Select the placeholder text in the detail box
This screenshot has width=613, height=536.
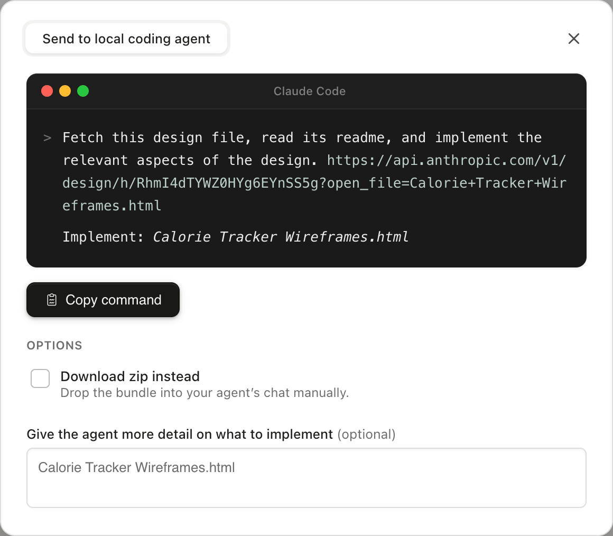[x=136, y=467]
